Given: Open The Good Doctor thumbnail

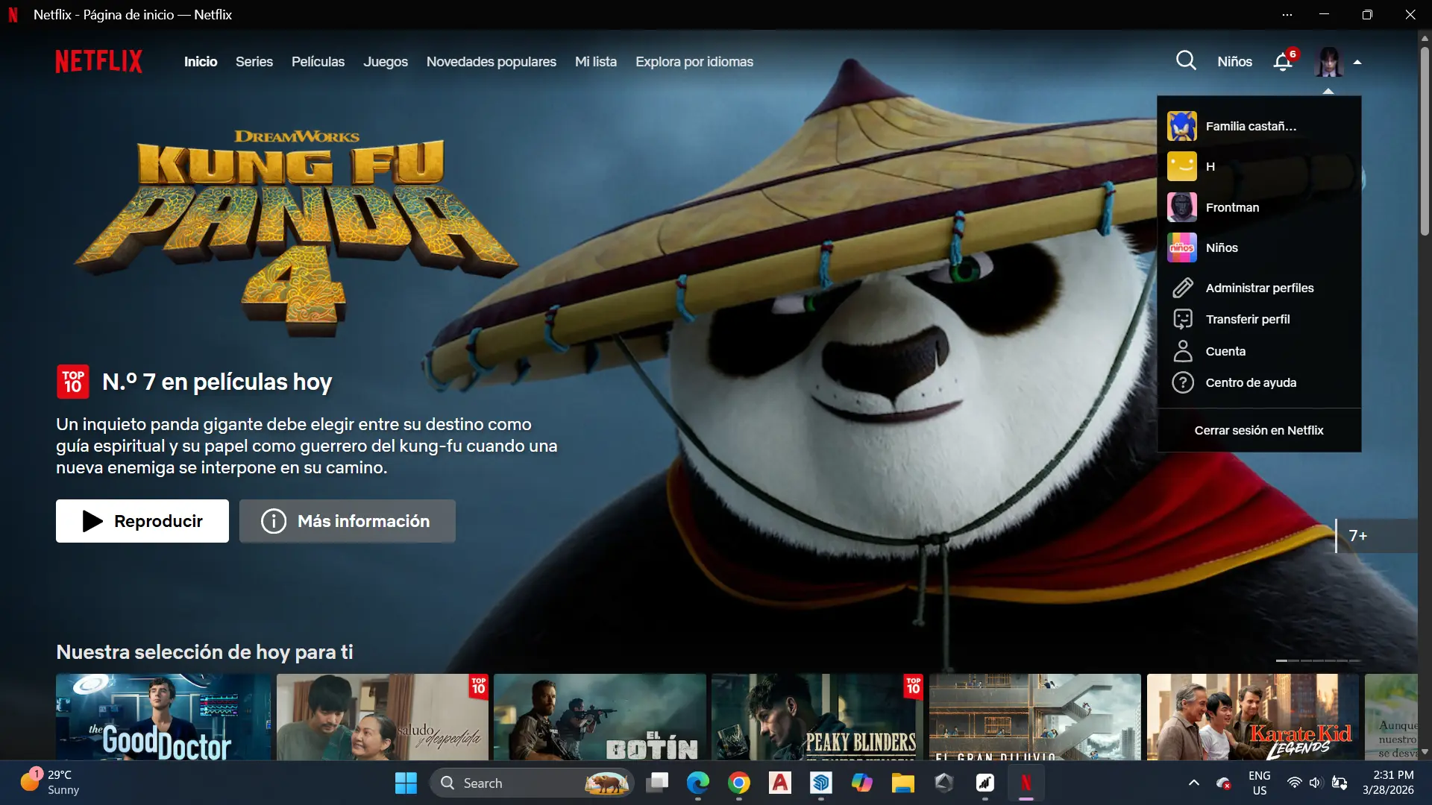Looking at the screenshot, I should tap(163, 717).
